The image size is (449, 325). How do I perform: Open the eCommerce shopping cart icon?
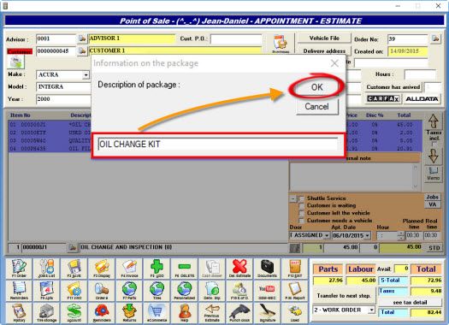point(157,313)
